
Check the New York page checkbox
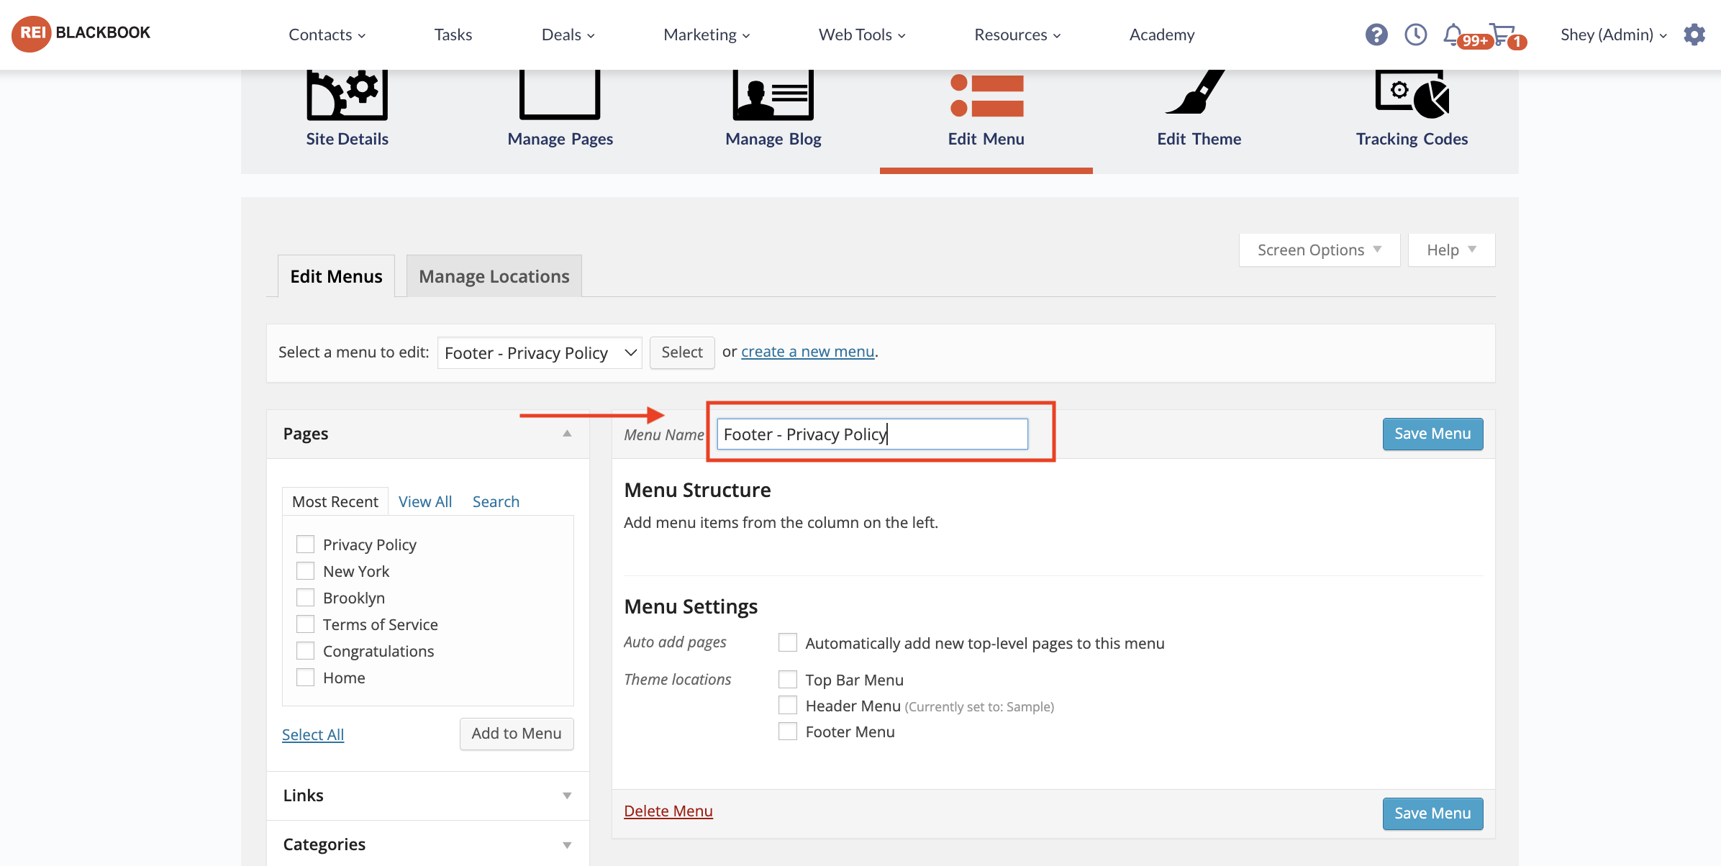point(305,570)
